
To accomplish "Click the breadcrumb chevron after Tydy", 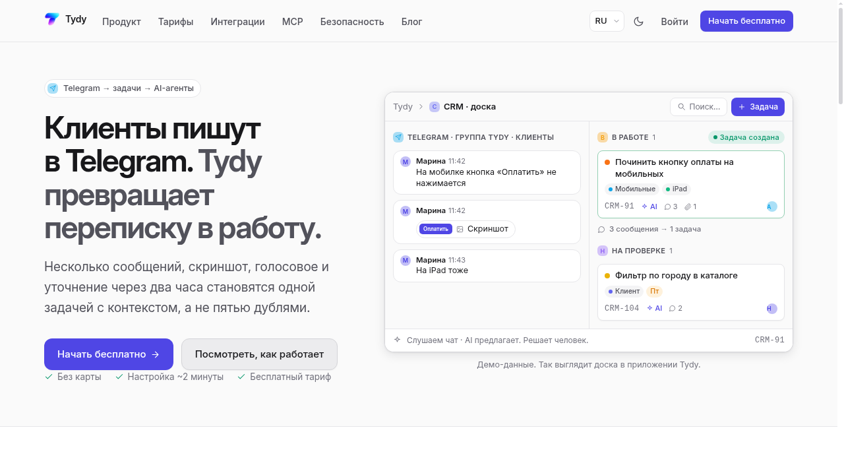I will point(421,107).
